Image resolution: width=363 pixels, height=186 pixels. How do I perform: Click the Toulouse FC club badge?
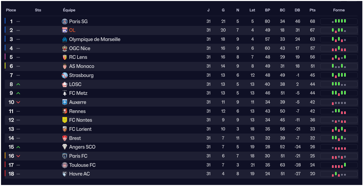65,165
